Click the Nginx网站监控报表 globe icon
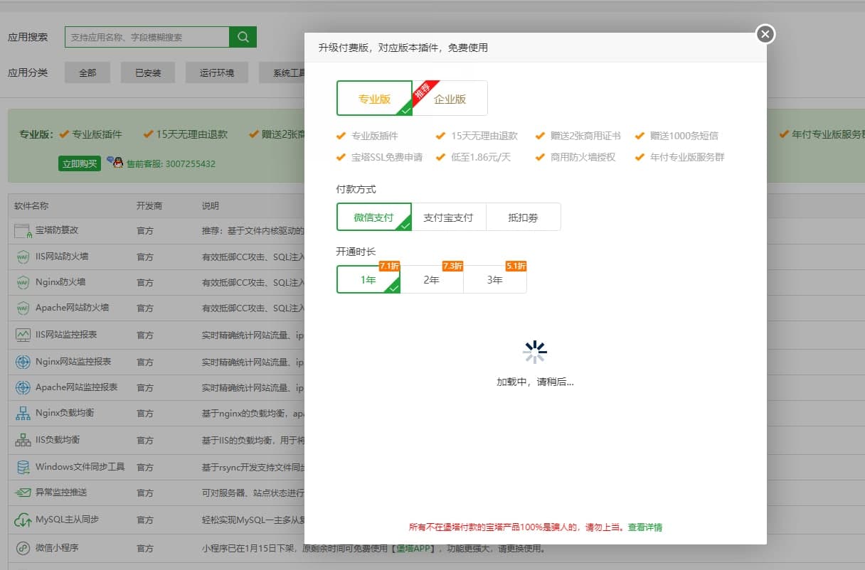 [x=23, y=362]
